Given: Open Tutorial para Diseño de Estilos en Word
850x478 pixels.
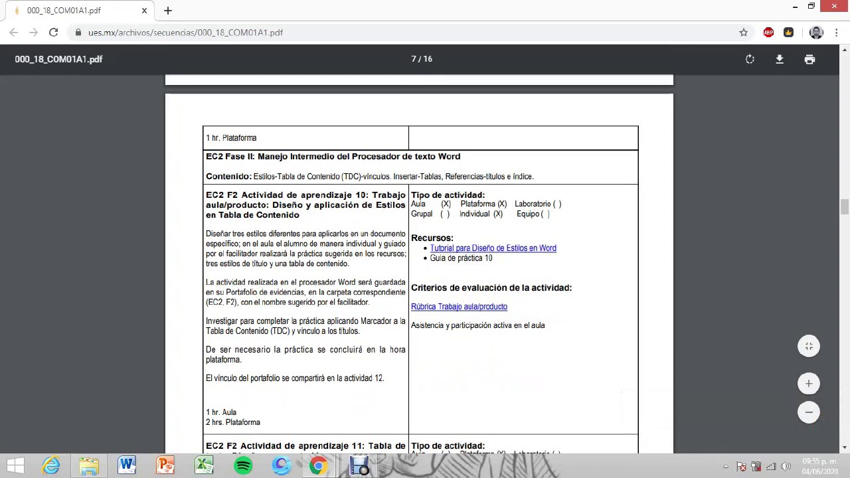Looking at the screenshot, I should click(x=493, y=248).
